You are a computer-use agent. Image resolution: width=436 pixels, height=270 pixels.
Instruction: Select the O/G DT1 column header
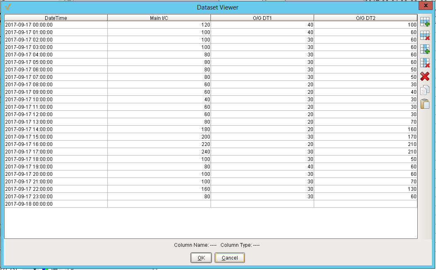pyautogui.click(x=262, y=18)
